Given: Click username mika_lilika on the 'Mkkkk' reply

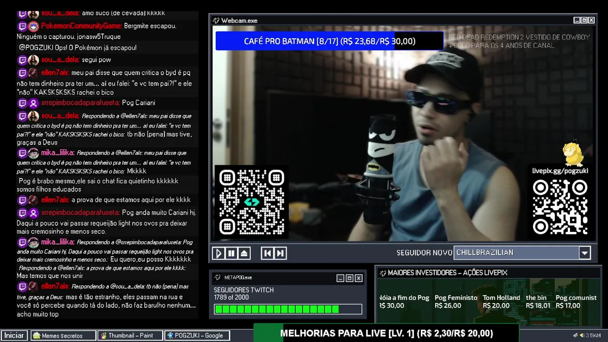Looking at the screenshot, I should 57,152.
